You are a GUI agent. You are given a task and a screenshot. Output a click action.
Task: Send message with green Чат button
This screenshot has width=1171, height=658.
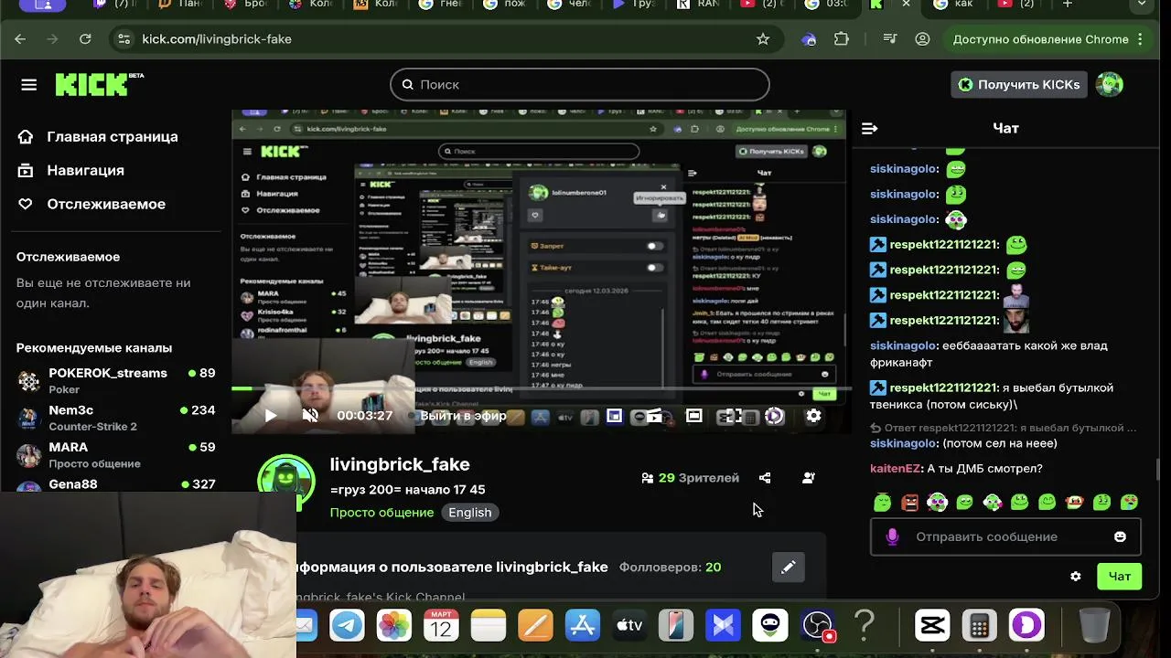pyautogui.click(x=1120, y=577)
